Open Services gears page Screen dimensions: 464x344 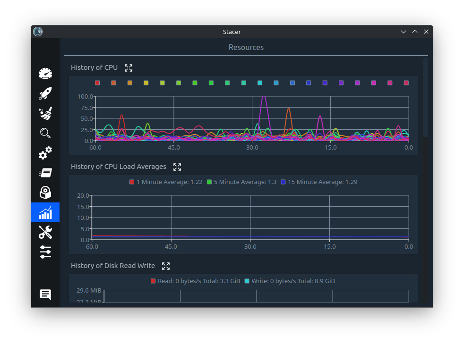45,153
